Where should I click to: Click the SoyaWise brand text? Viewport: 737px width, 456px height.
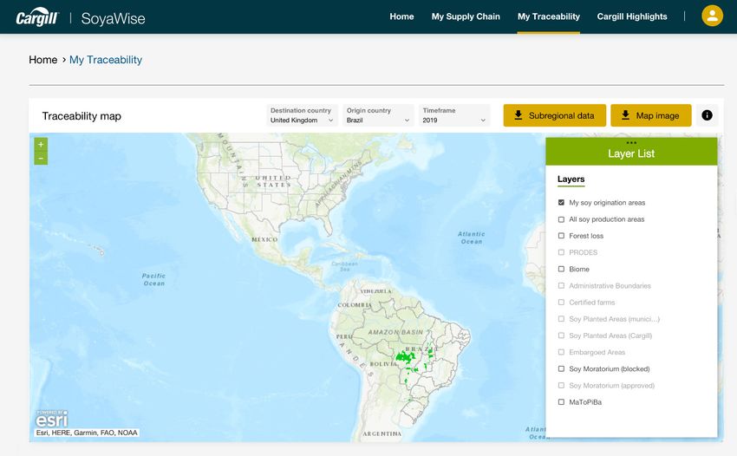(113, 18)
